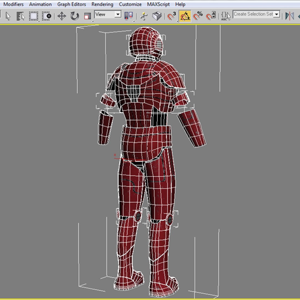
Task: Disable the highlighted Angle Snap toggle
Action: pos(185,16)
